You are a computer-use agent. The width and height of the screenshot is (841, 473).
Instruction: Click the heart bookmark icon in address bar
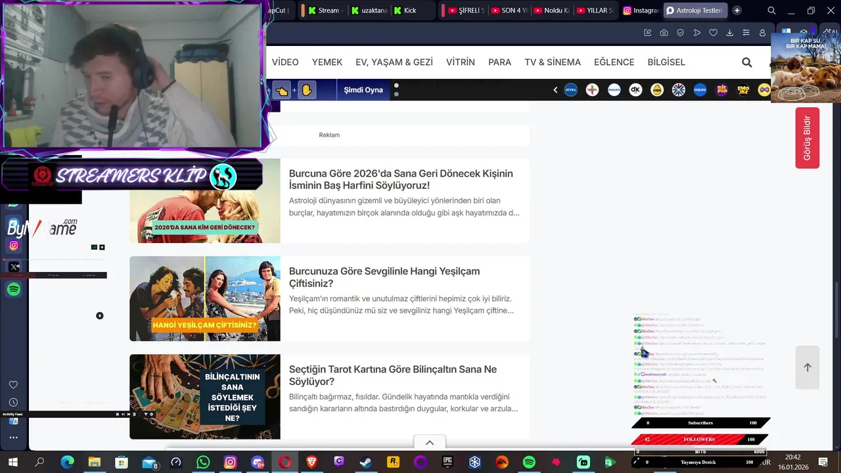pyautogui.click(x=713, y=33)
